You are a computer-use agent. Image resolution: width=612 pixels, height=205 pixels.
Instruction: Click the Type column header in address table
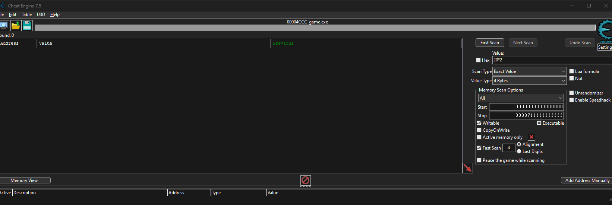[239, 193]
